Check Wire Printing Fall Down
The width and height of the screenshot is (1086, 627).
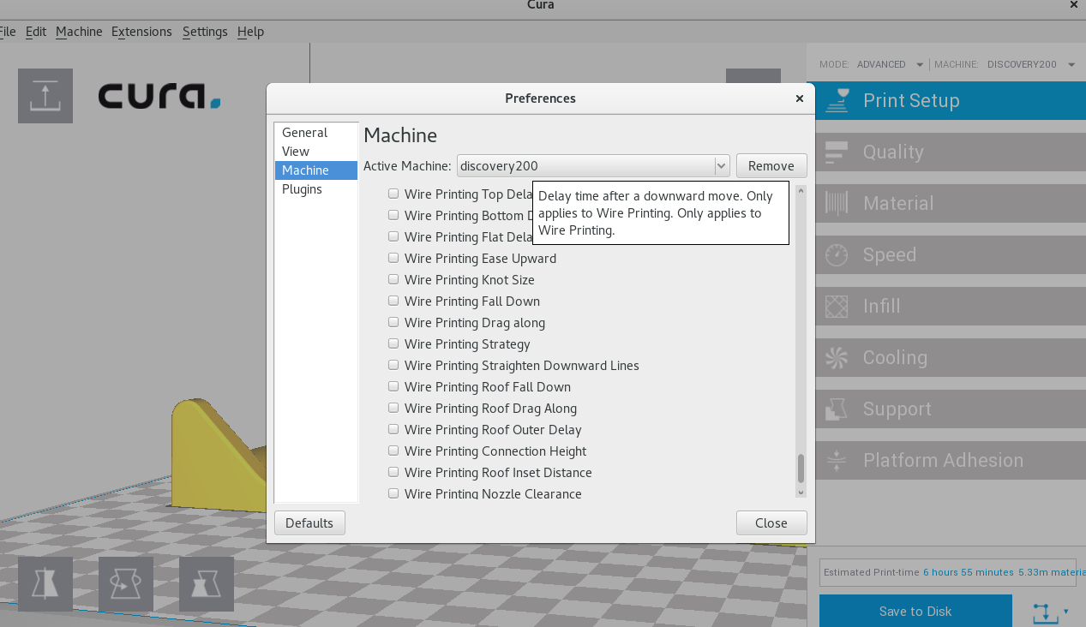393,301
